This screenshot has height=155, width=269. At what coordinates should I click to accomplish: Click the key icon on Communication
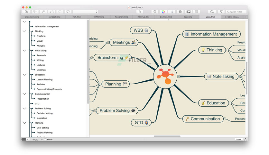pyautogui.click(x=187, y=118)
